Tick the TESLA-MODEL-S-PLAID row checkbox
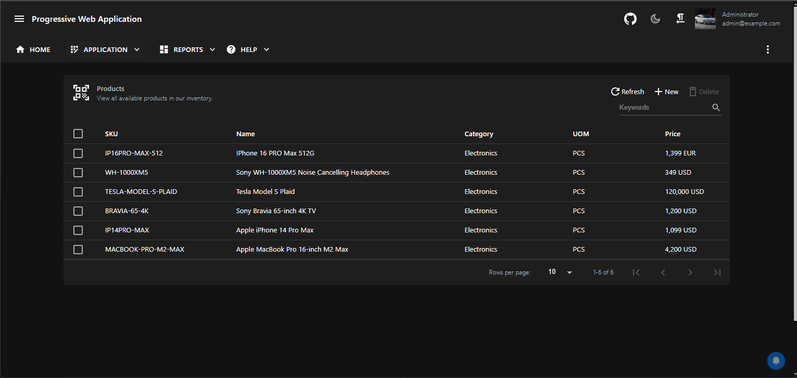The image size is (797, 378). (78, 192)
